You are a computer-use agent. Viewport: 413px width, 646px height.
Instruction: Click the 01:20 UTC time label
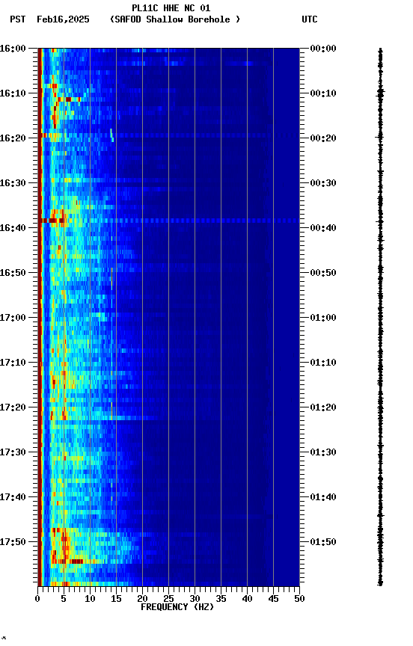(x=323, y=408)
